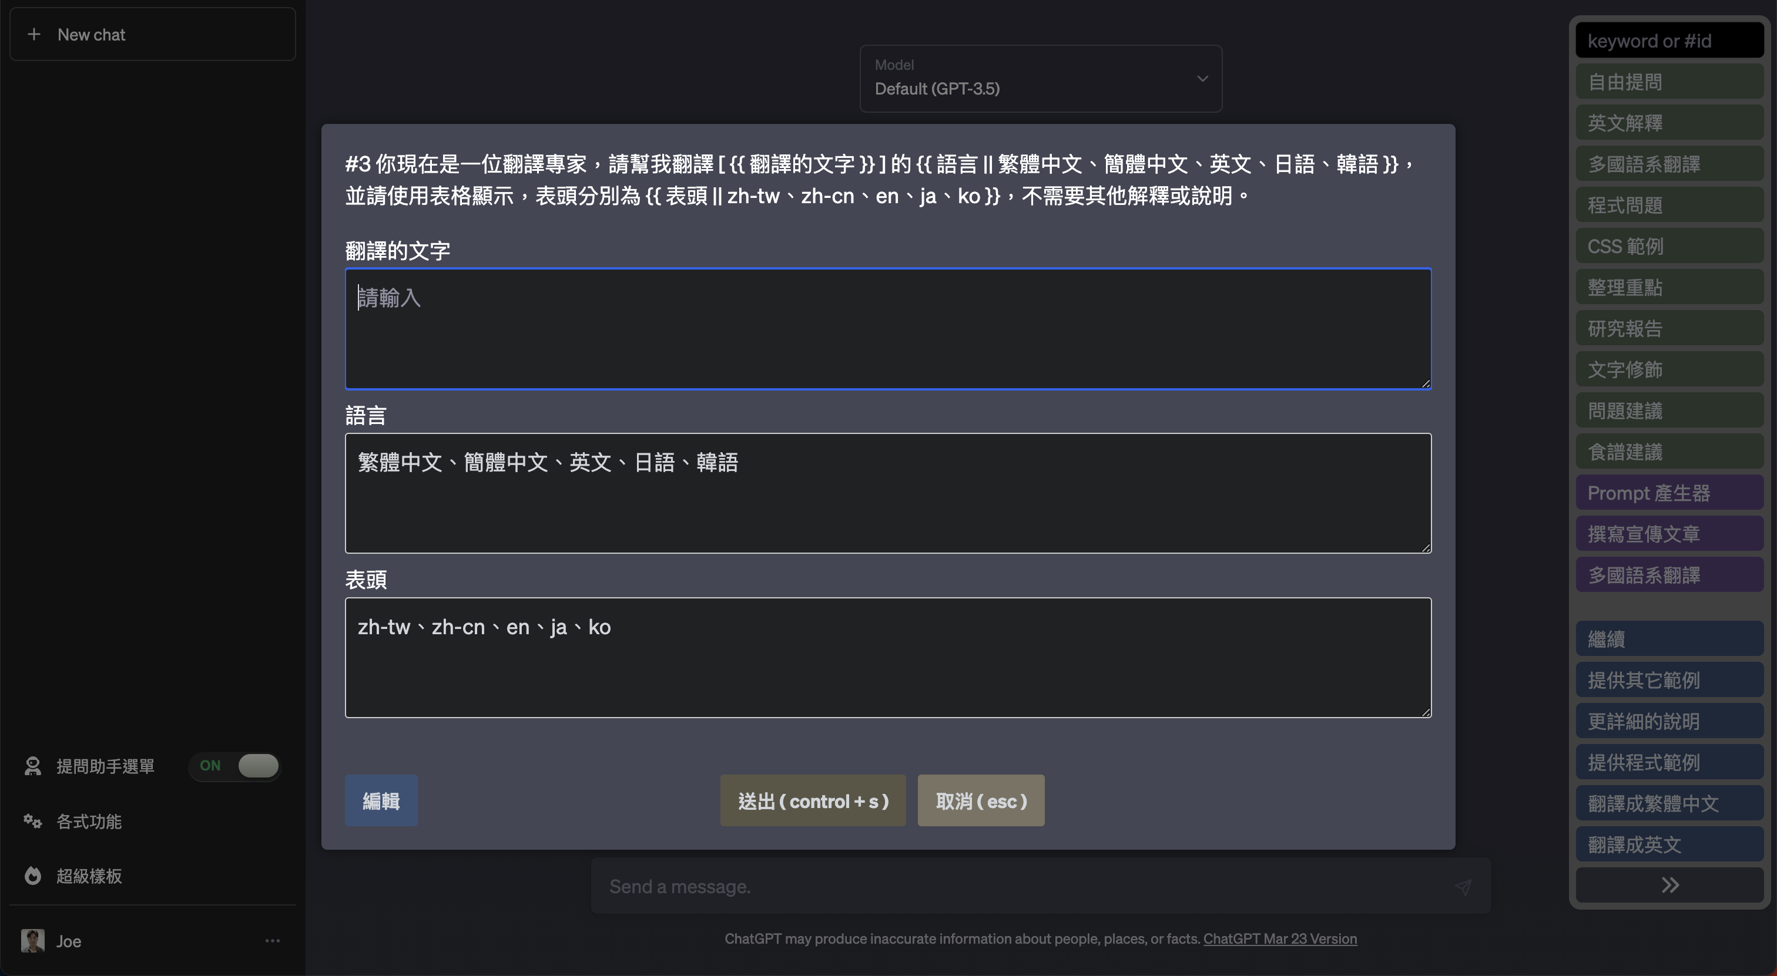Click the 超級樣板 flame icon
Image resolution: width=1777 pixels, height=976 pixels.
pyautogui.click(x=32, y=876)
